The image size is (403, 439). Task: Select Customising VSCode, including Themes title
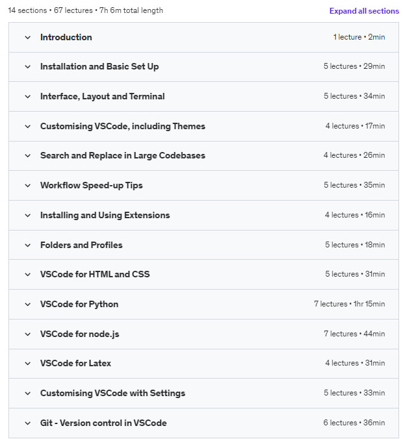click(x=123, y=126)
